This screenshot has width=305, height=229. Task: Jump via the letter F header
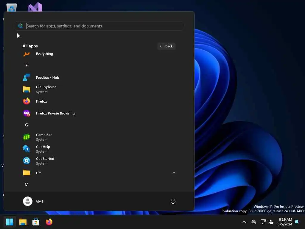pos(27,65)
